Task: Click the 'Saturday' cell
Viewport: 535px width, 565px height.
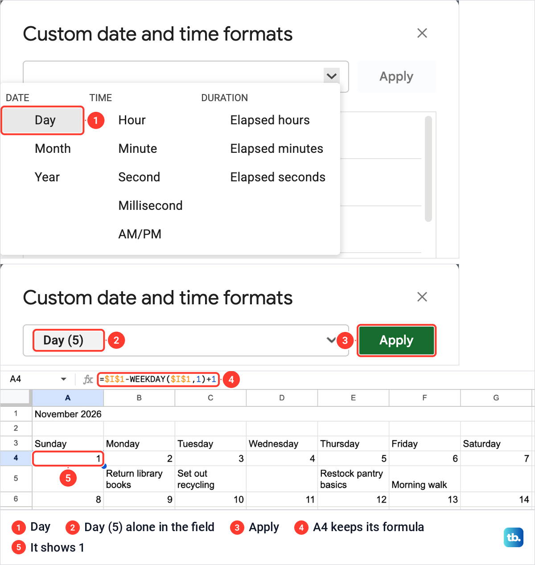Action: [496, 443]
